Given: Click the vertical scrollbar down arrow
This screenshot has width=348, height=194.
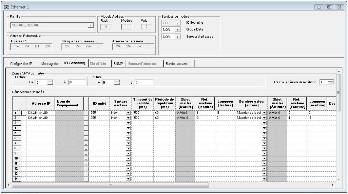Looking at the screenshot, I should click(339, 179).
